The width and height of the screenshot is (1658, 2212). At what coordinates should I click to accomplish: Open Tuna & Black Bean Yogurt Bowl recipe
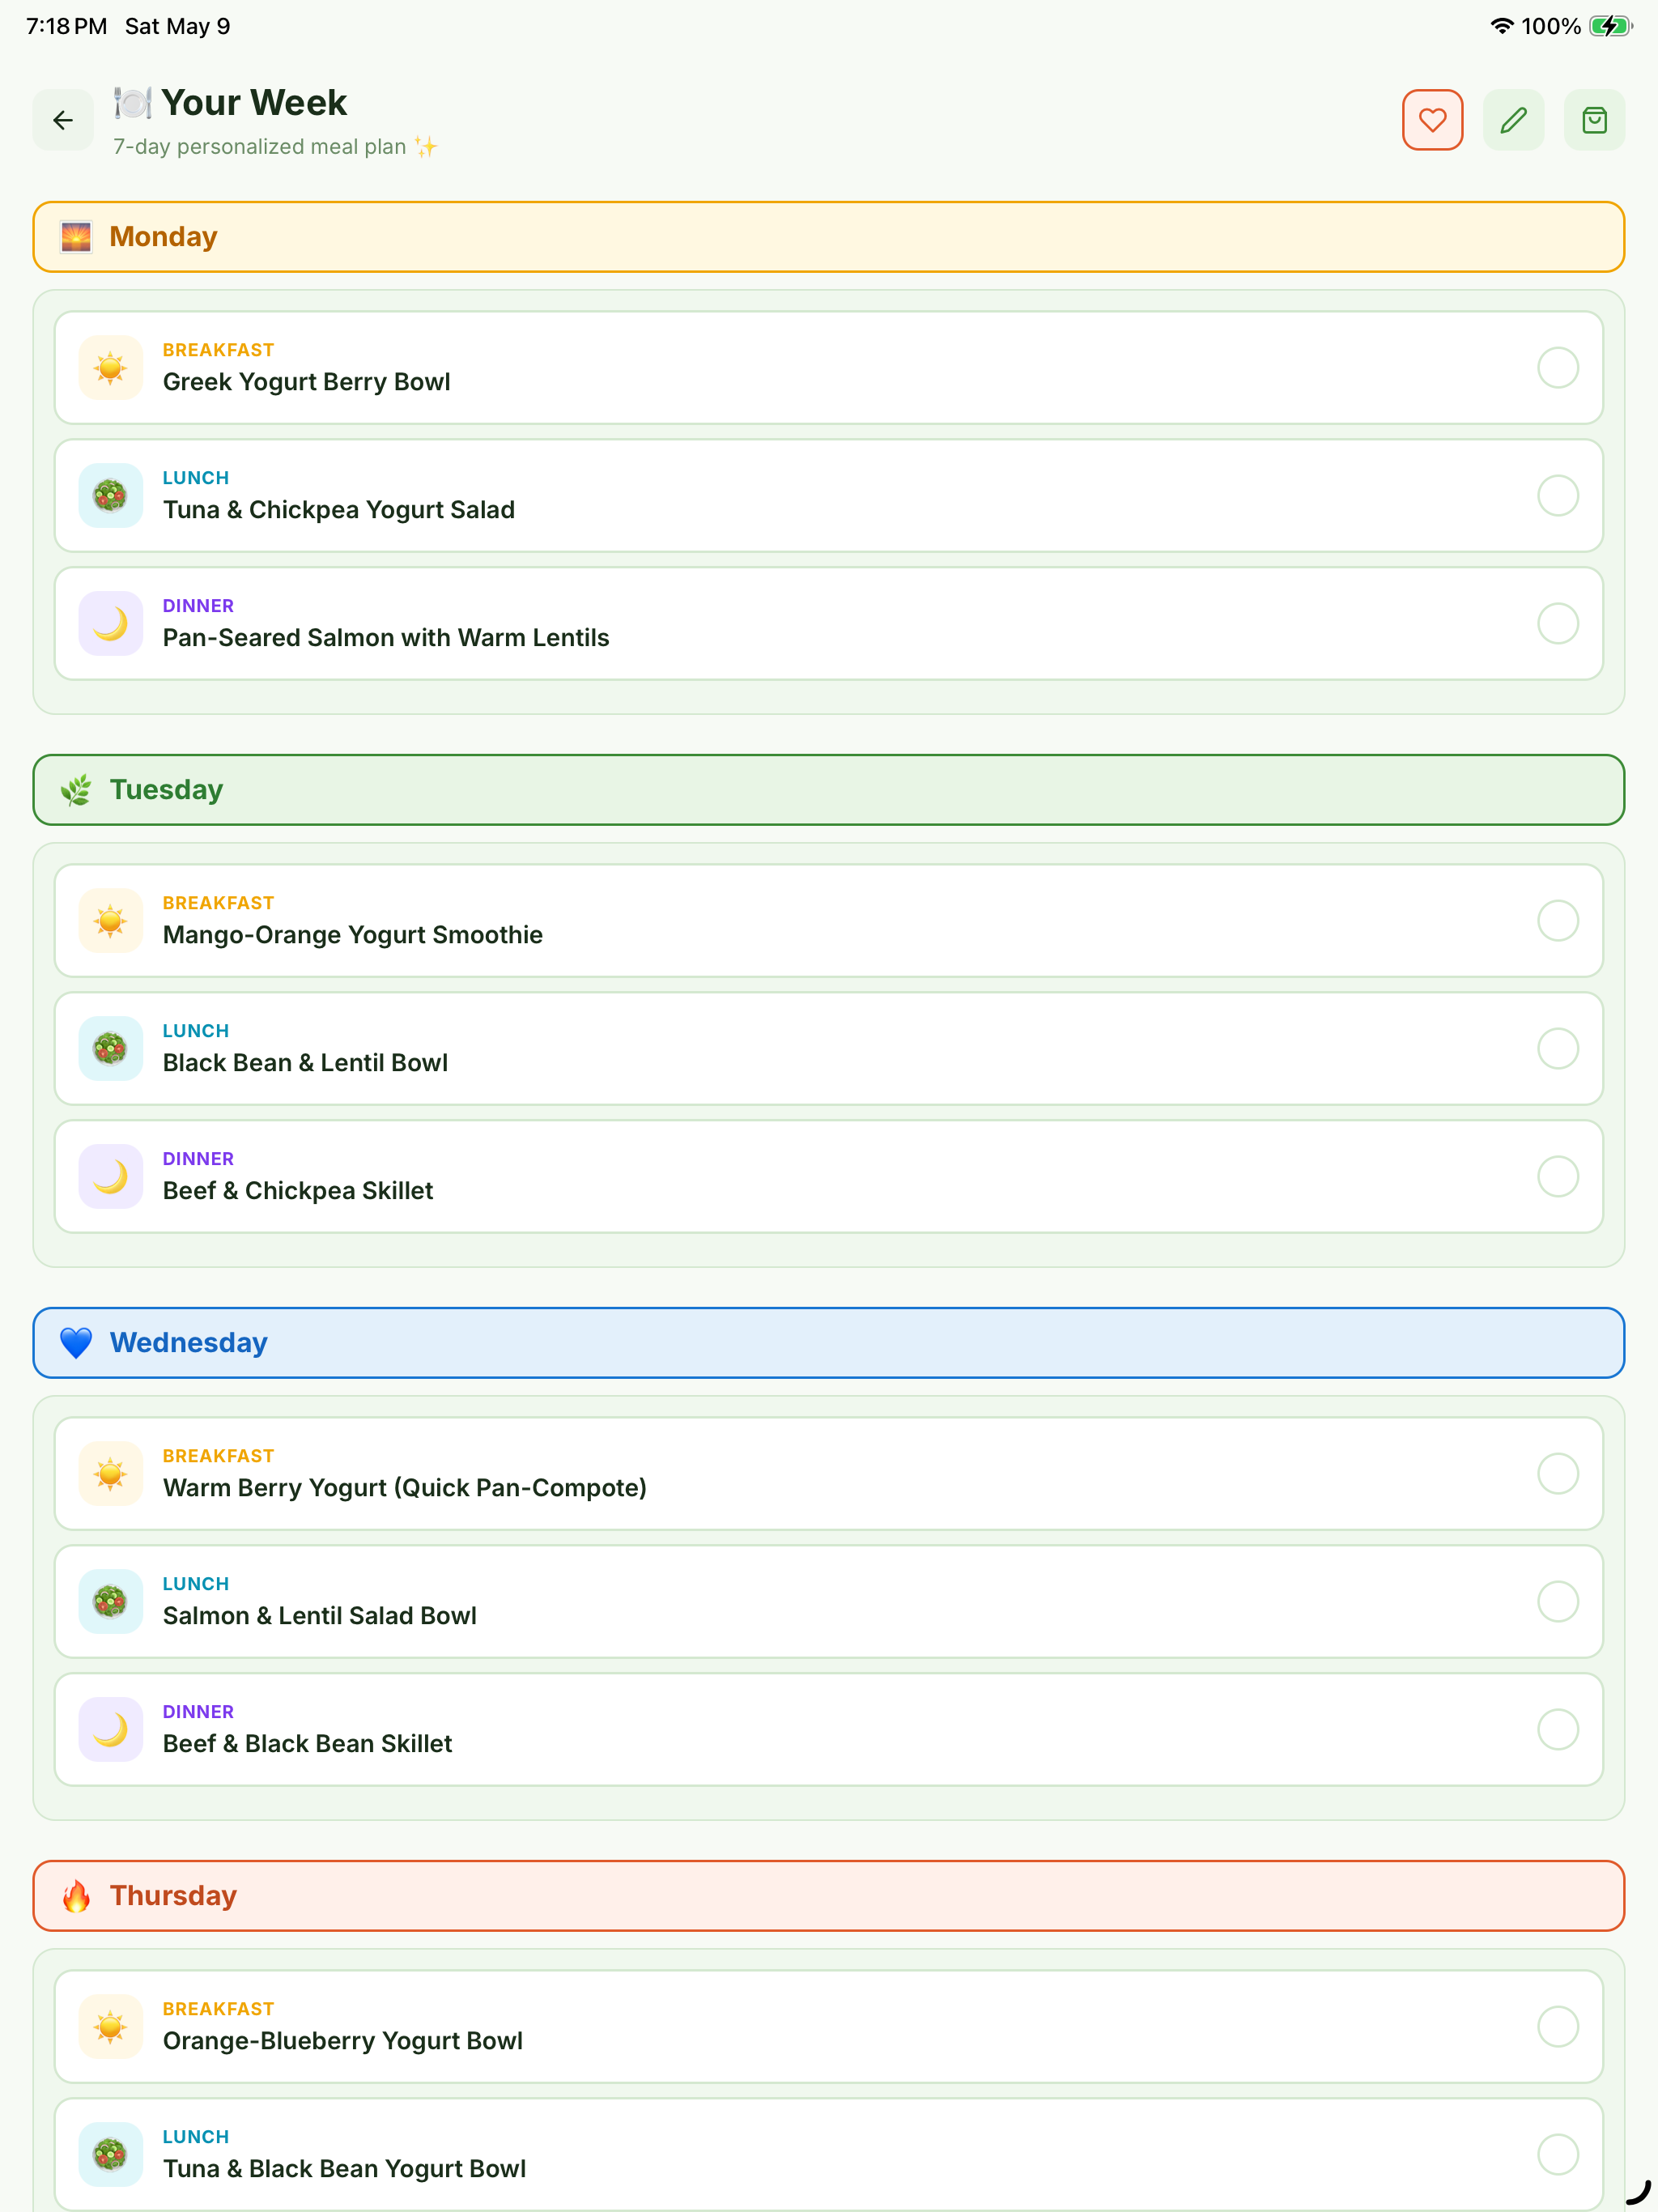point(829,2155)
